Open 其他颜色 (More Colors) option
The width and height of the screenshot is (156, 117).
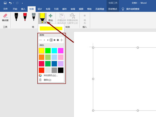click(x=51, y=75)
